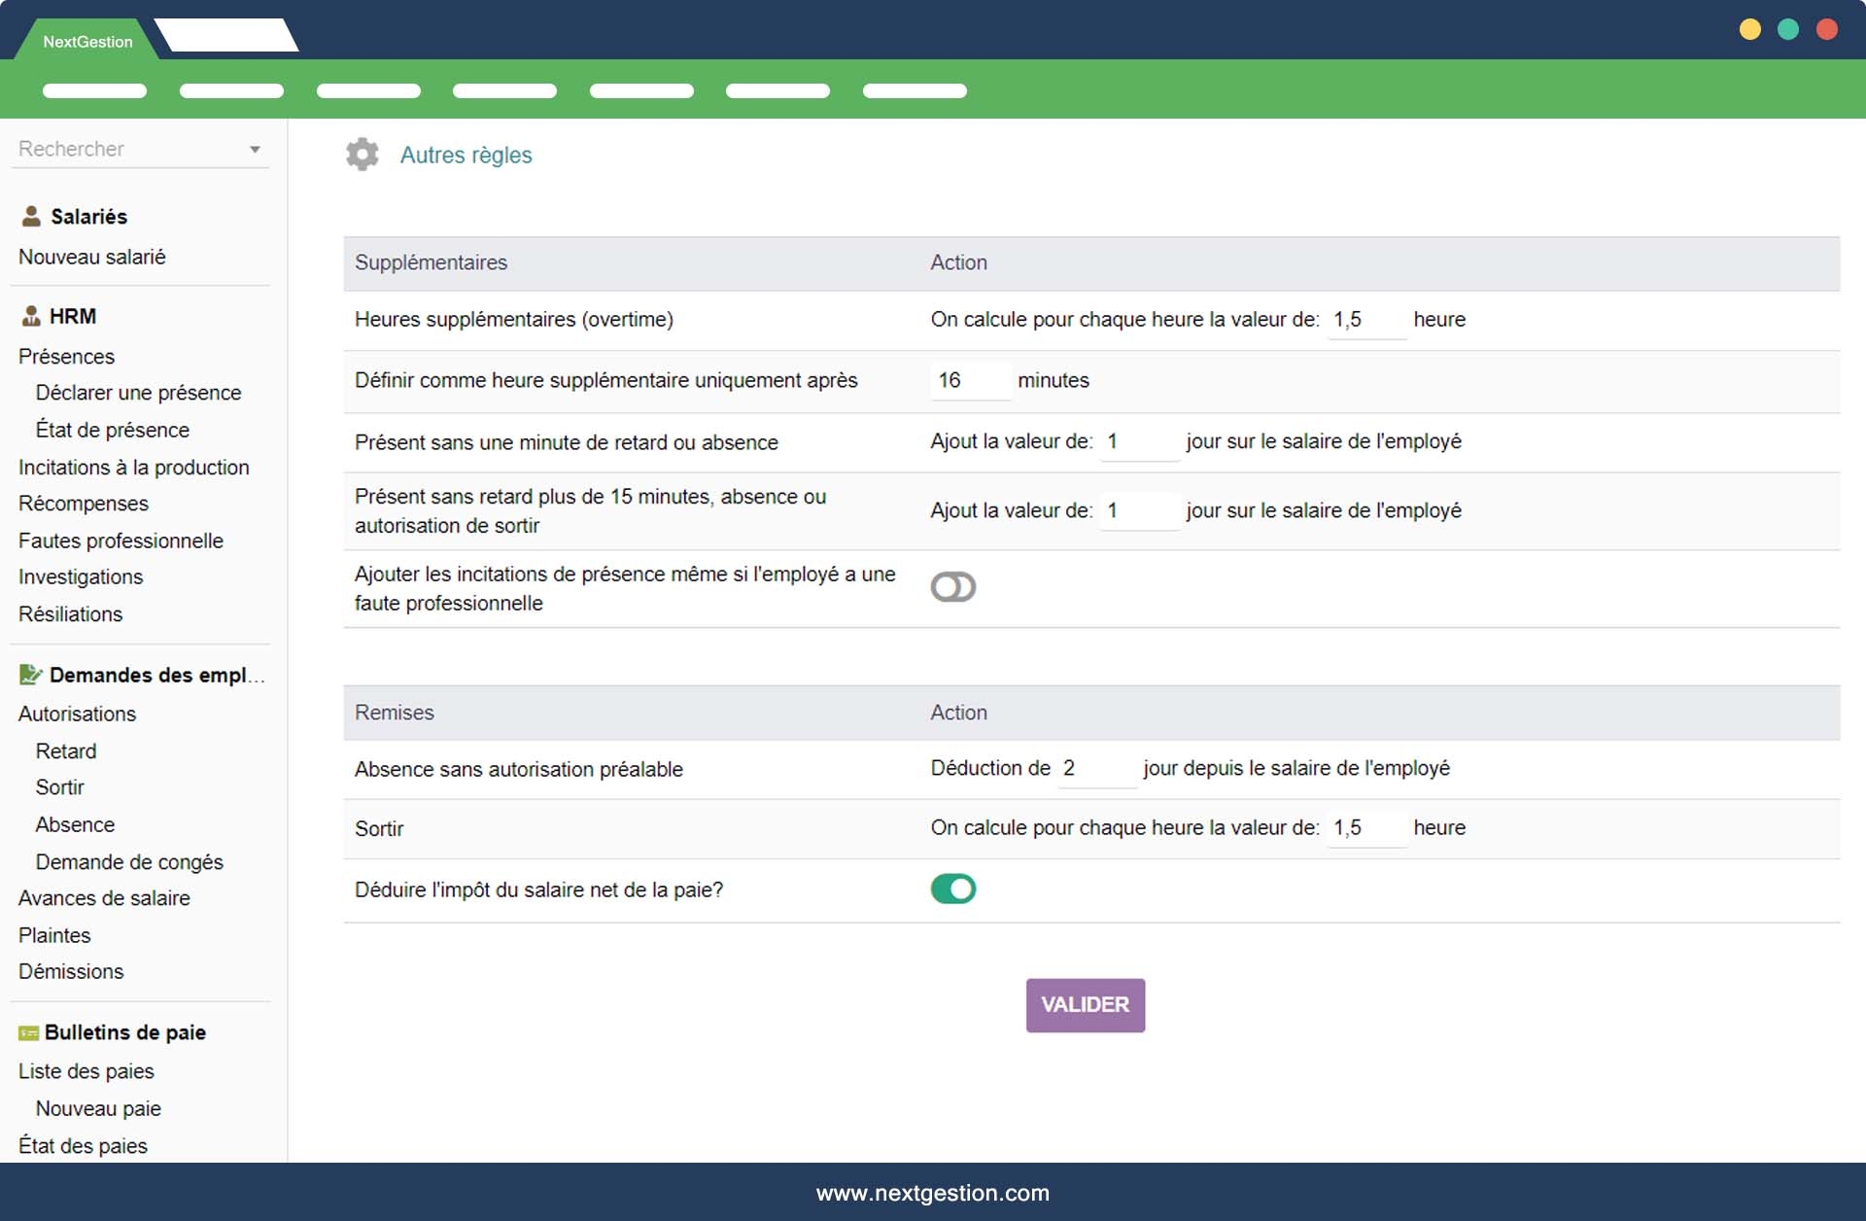
Task: Go to Déclarer une présence
Action: click(x=138, y=393)
